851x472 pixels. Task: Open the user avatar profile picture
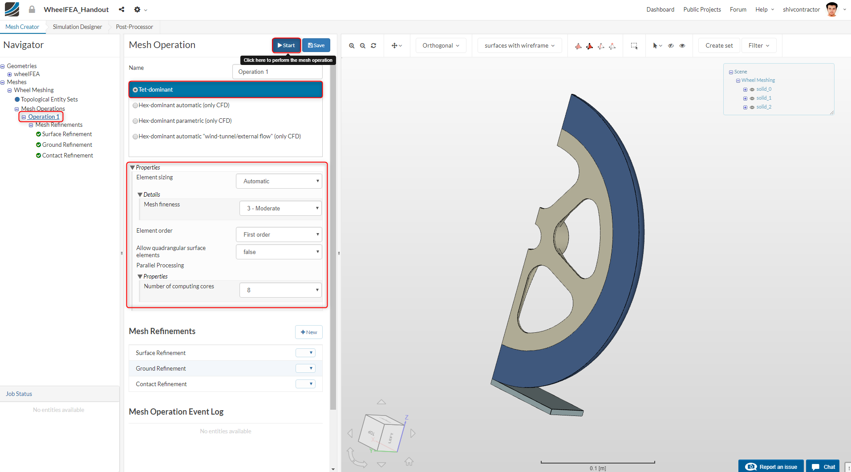(x=831, y=9)
